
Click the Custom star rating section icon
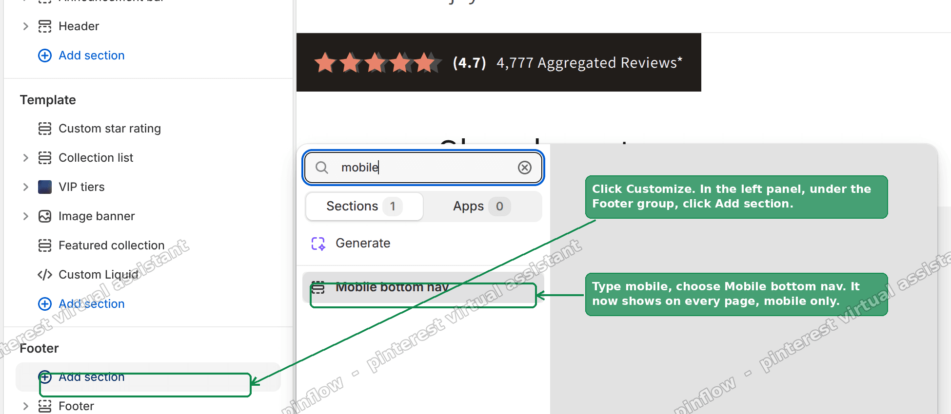(45, 129)
